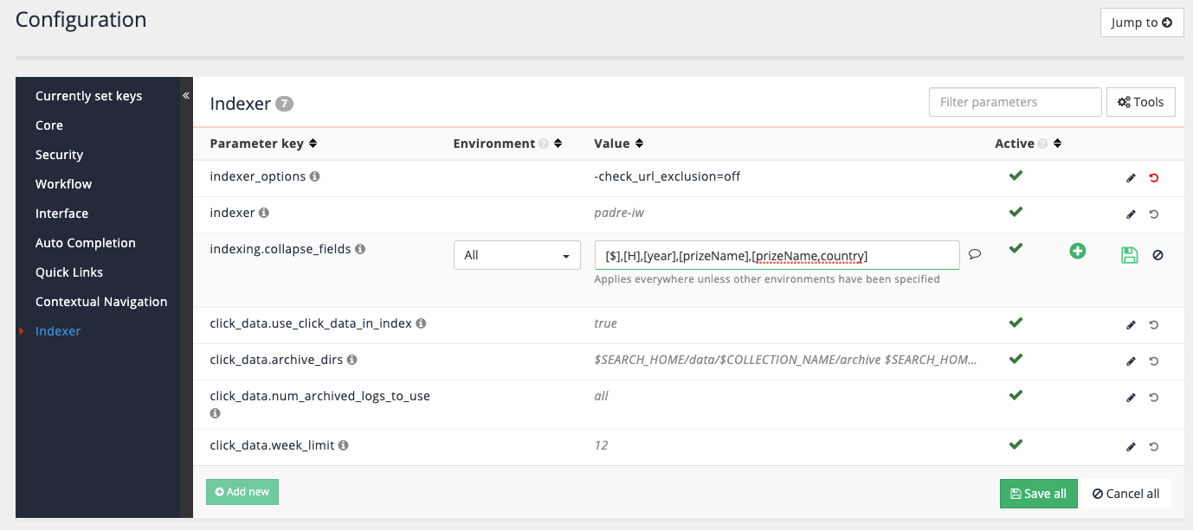1193x530 pixels.
Task: Toggle the green check for indexing.collapse_fields
Action: [1015, 248]
